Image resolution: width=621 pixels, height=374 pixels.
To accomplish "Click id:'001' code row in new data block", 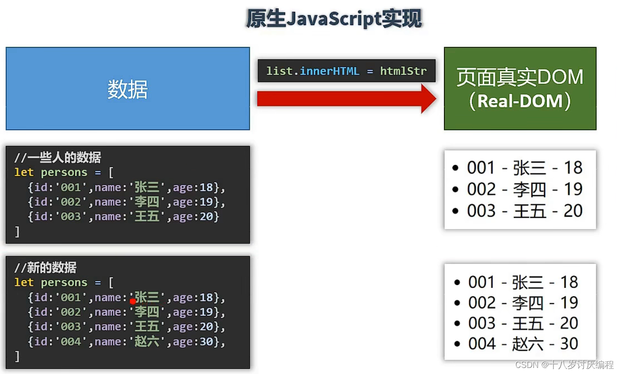I will click(x=126, y=297).
